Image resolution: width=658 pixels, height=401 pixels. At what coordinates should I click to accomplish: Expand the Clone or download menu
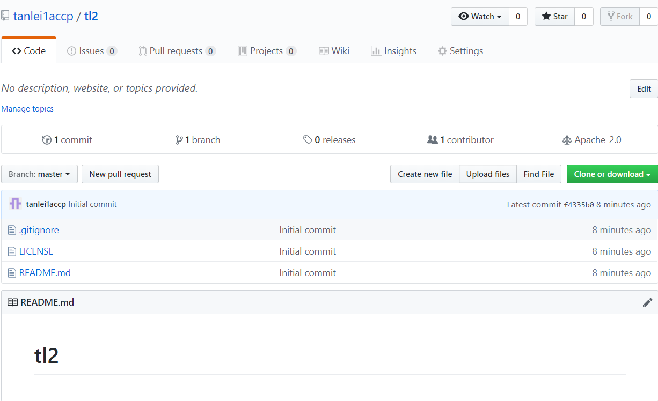coord(612,174)
